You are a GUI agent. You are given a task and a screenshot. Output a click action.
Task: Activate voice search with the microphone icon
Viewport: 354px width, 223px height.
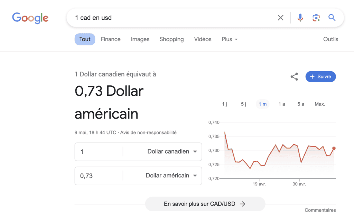click(x=300, y=17)
